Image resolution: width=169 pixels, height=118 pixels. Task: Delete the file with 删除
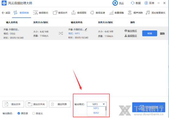[x=162, y=33]
